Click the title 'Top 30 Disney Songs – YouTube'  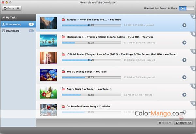coord(87,72)
